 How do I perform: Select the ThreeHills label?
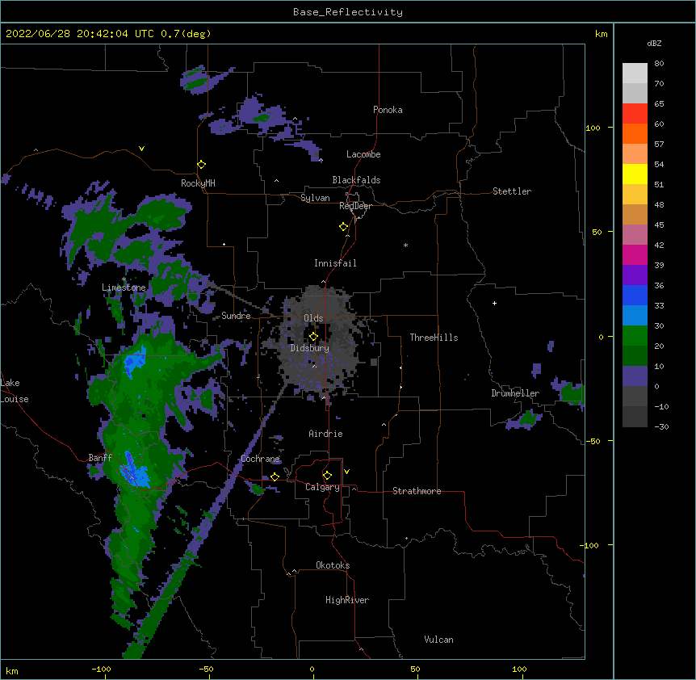434,338
